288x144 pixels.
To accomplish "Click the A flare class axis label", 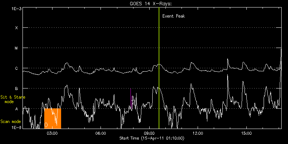I will [x=16, y=109].
